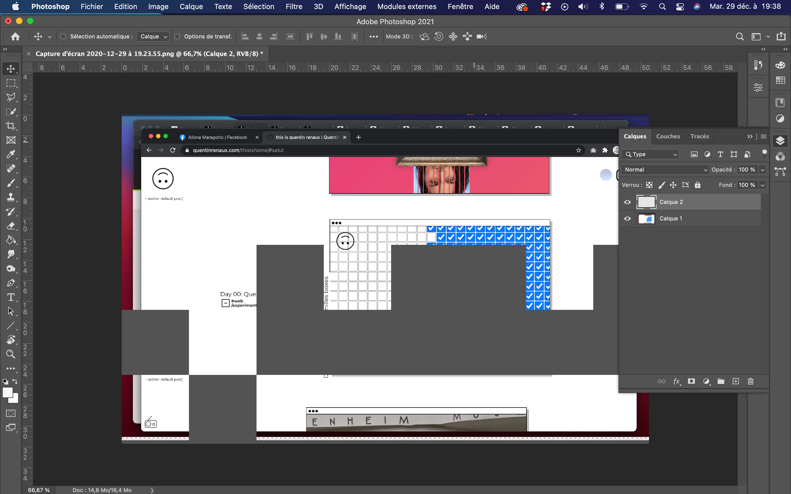Select the Calque 1 layer thumbnail
Image resolution: width=791 pixels, height=494 pixels.
pos(646,218)
